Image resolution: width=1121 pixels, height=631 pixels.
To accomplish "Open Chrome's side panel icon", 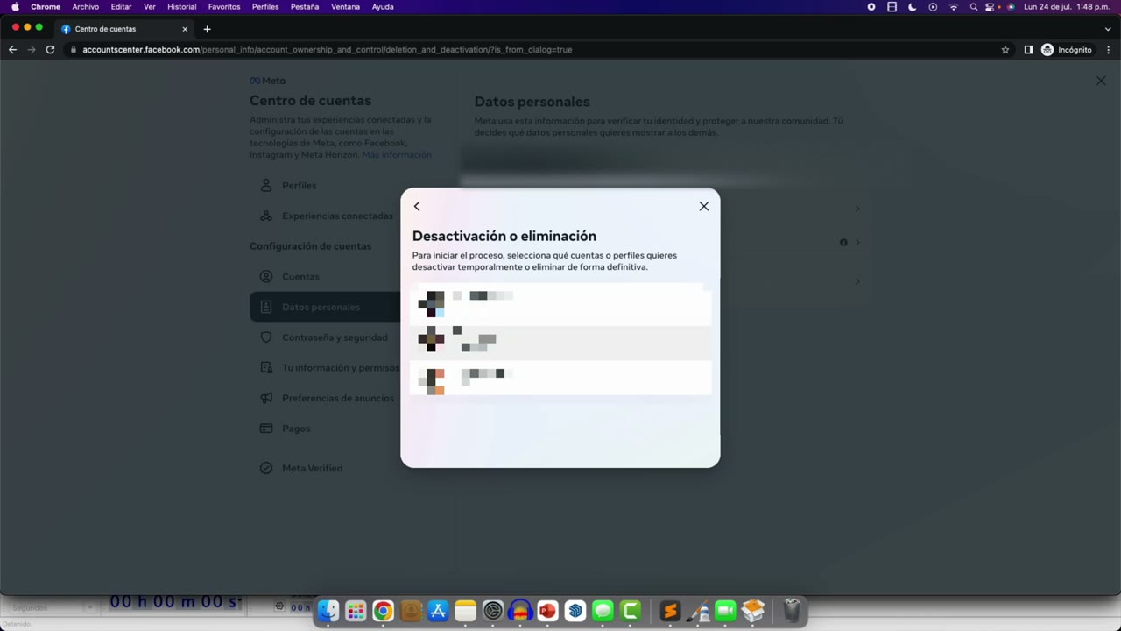I will (x=1028, y=50).
